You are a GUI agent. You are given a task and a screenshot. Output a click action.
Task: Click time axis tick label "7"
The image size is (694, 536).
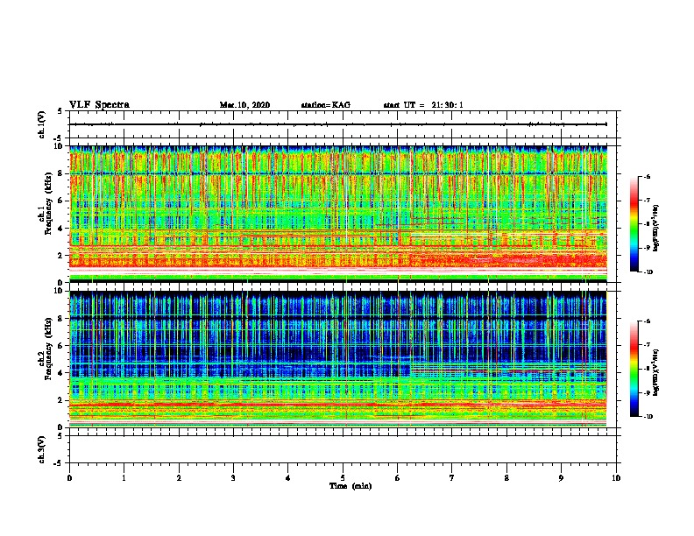[x=452, y=478]
